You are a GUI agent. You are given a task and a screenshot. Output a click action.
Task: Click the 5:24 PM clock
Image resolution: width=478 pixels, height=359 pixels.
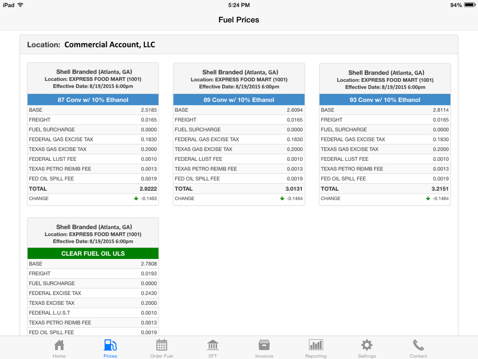pos(239,5)
